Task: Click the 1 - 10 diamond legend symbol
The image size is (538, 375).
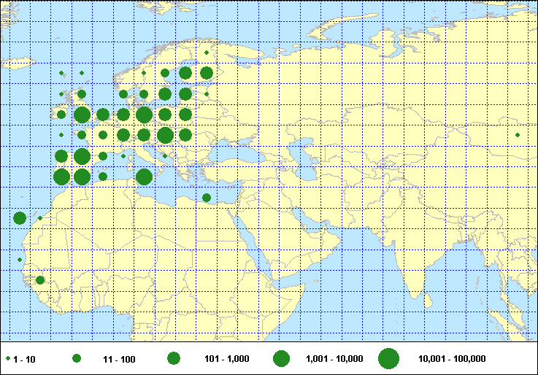Action: [8, 359]
